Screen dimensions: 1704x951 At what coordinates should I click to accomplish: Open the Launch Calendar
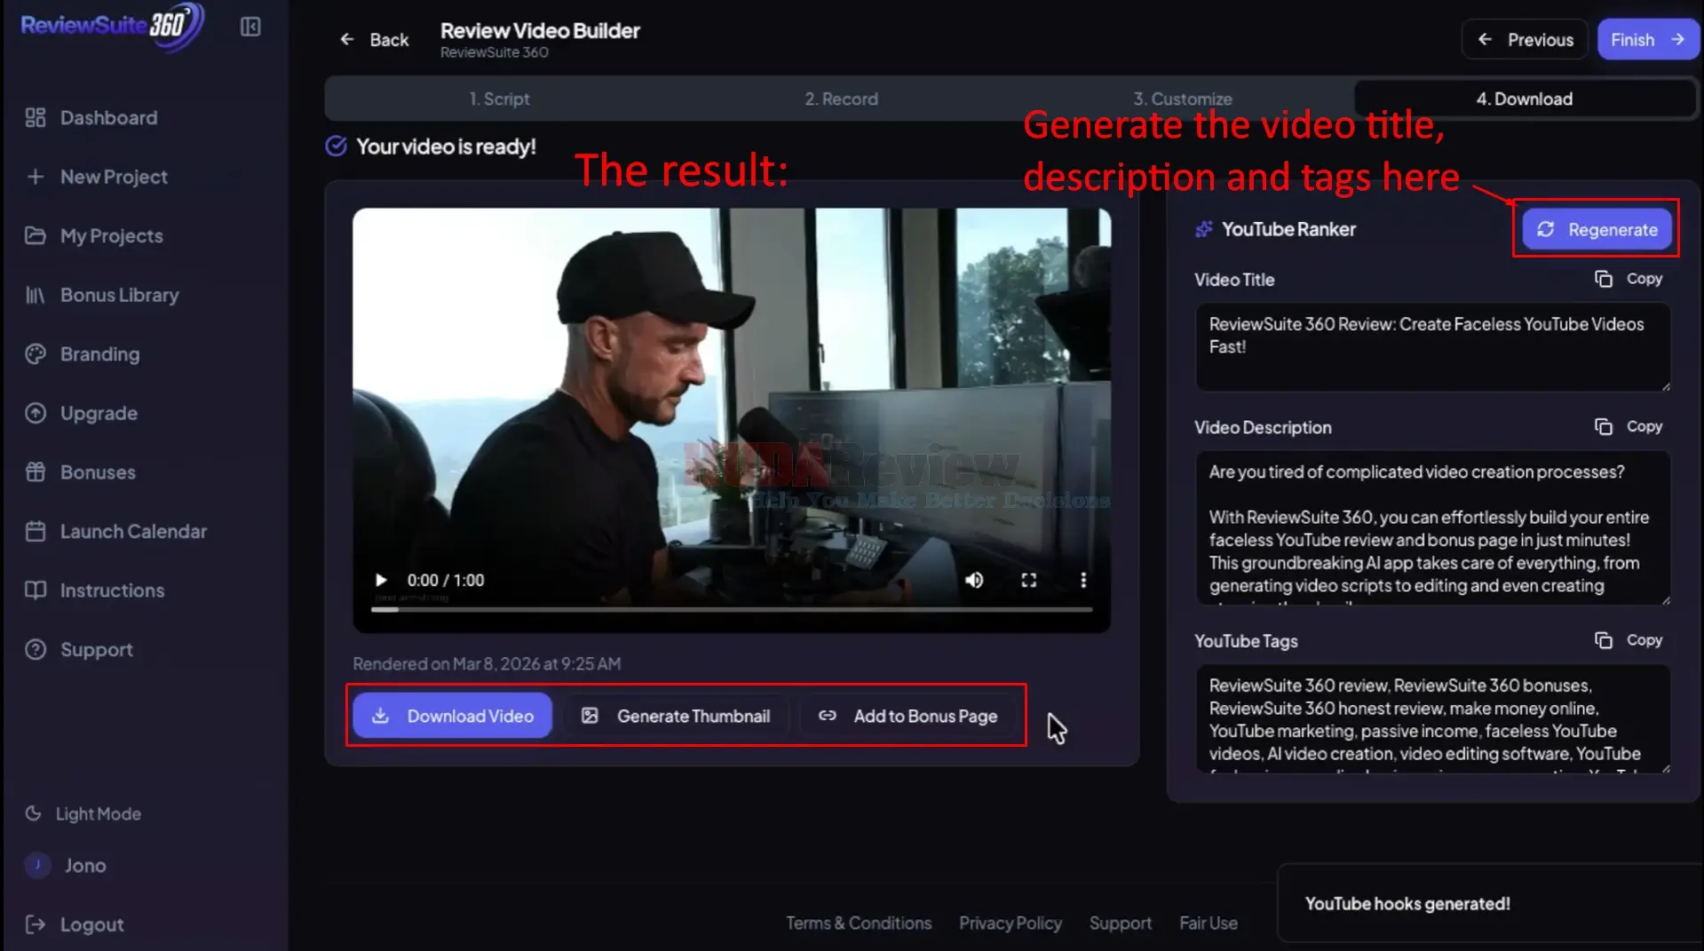point(132,531)
